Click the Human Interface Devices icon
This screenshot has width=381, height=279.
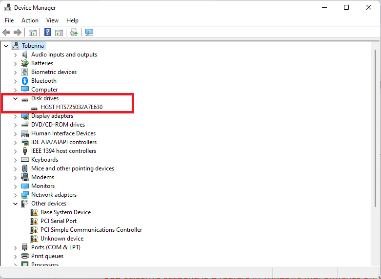click(x=25, y=133)
